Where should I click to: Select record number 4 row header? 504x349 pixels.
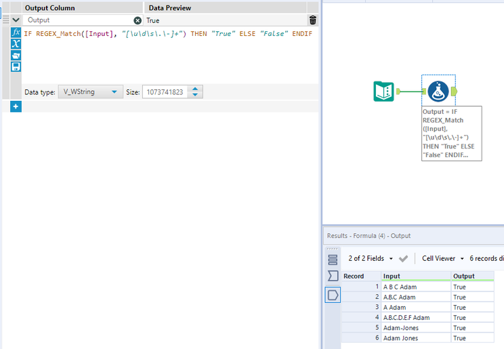[x=361, y=317]
